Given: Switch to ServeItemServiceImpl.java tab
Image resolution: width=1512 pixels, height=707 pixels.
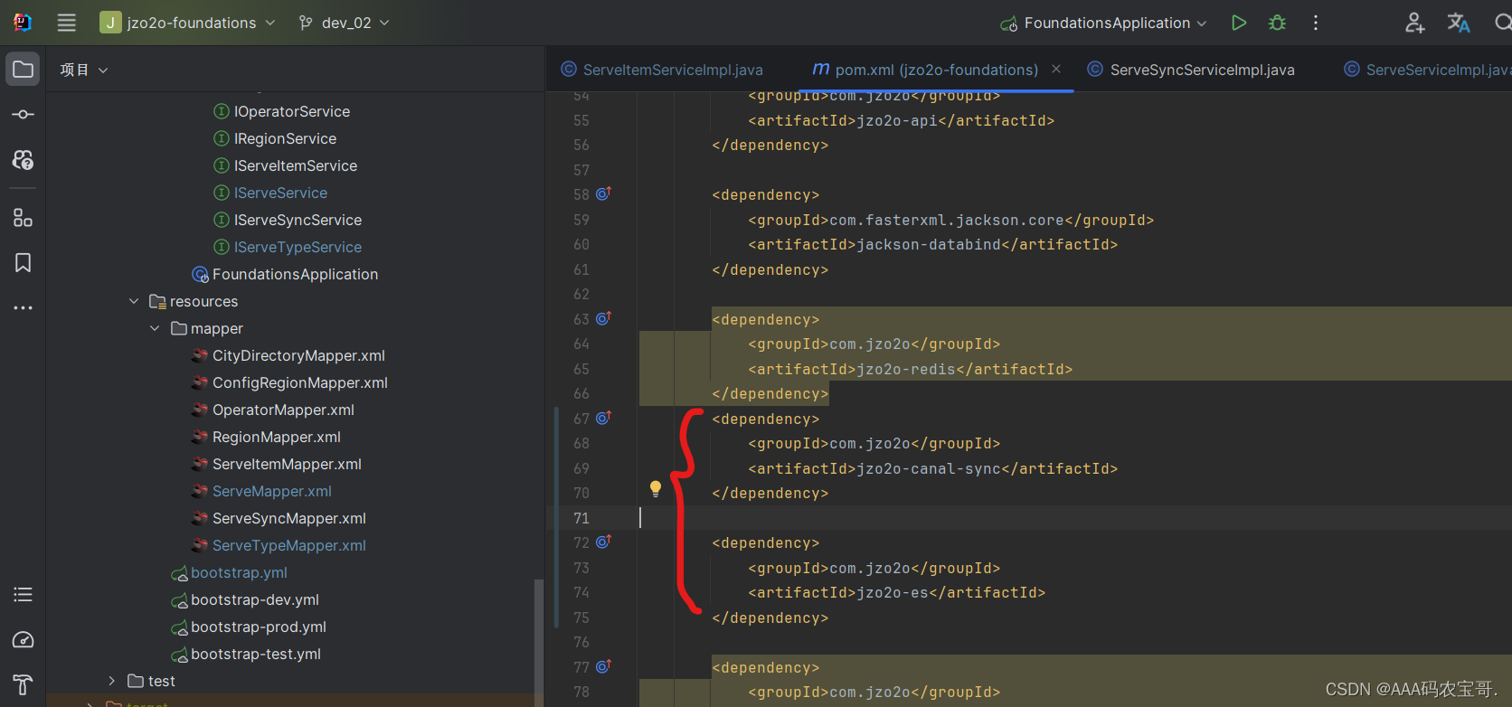Looking at the screenshot, I should 662,70.
